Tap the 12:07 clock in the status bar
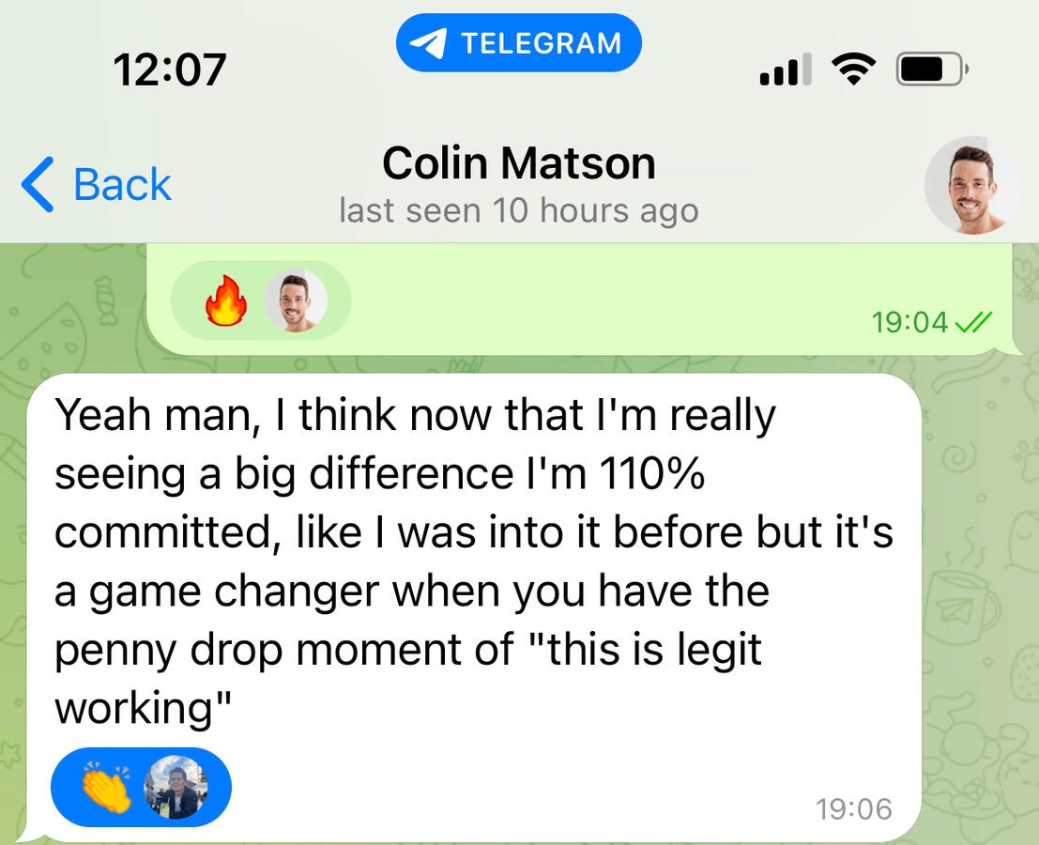 (x=170, y=69)
